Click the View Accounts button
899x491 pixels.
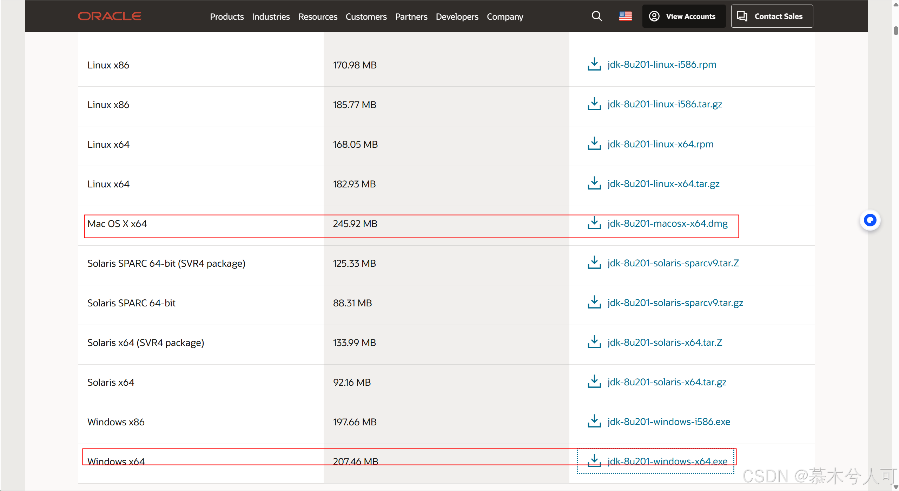(x=684, y=16)
